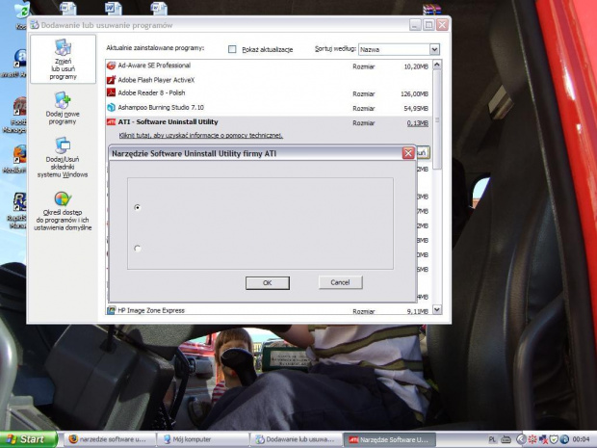Click the program list scrollbar thumb
The height and width of the screenshot is (448, 597).
(x=437, y=119)
